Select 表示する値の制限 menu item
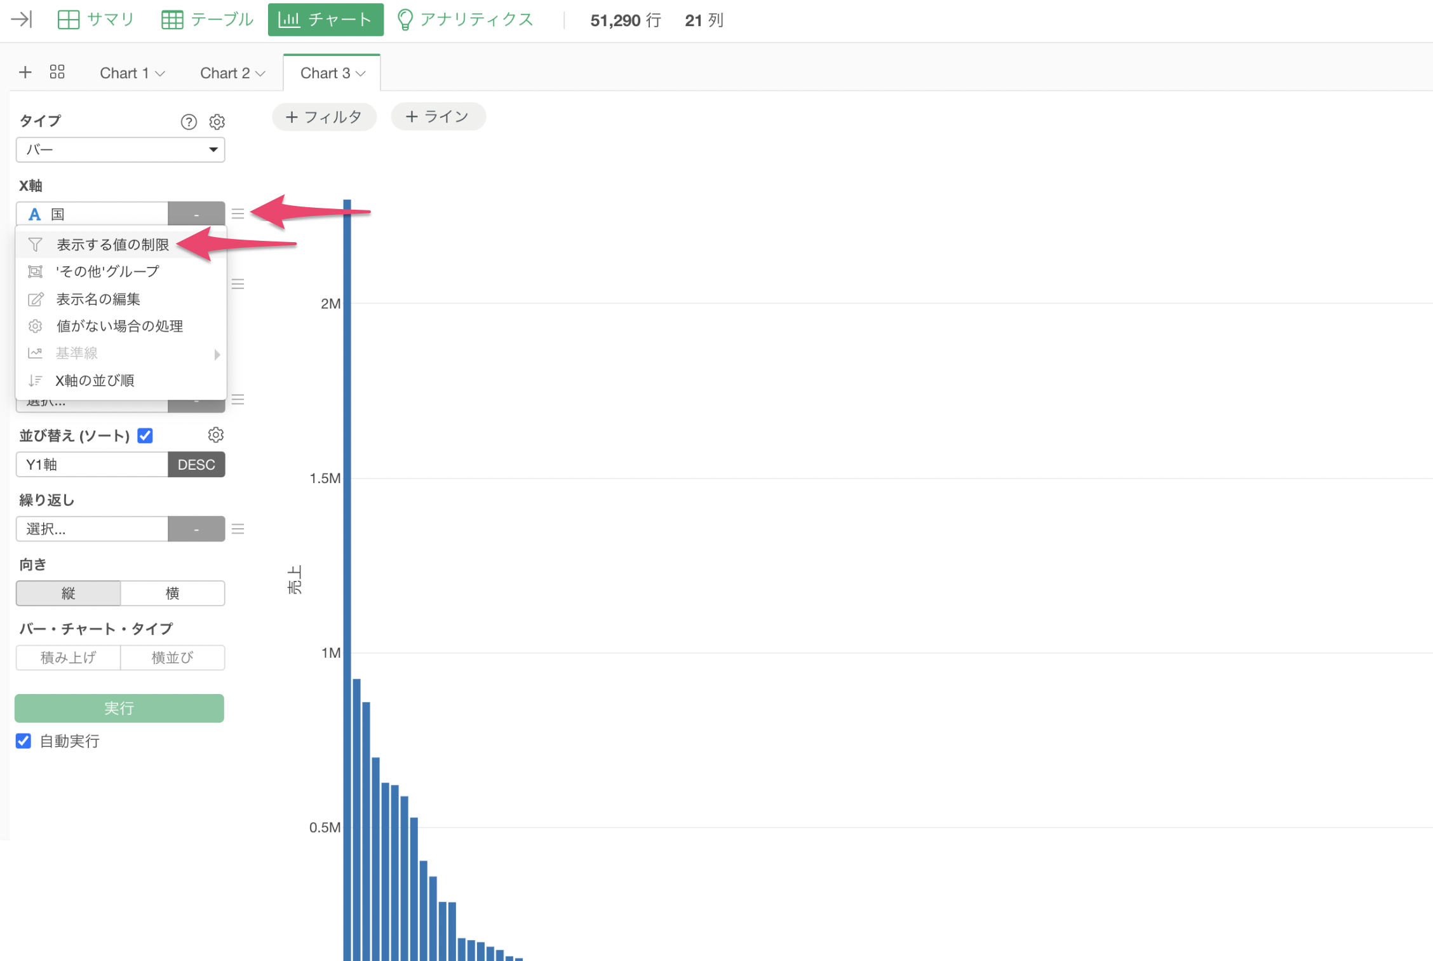 (x=112, y=245)
